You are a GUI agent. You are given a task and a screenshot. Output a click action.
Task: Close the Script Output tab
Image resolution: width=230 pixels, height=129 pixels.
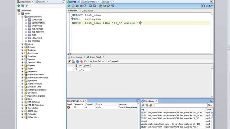84,57
